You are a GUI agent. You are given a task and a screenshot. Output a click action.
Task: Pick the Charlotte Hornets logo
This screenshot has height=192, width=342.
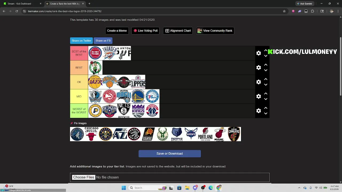(191, 134)
